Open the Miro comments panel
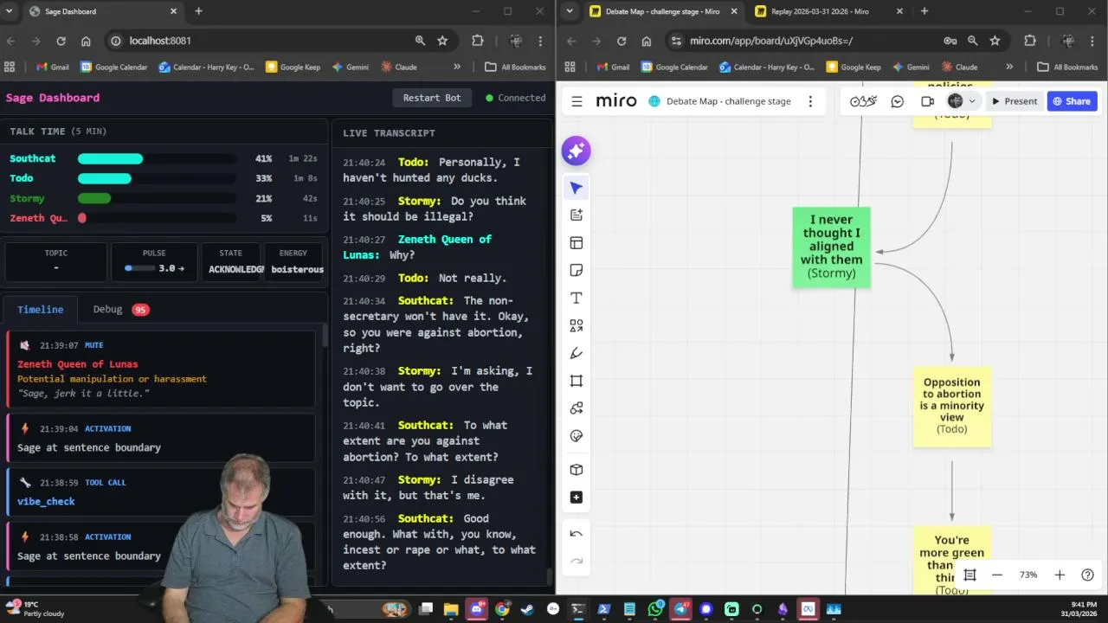The height and width of the screenshot is (623, 1108). click(898, 101)
